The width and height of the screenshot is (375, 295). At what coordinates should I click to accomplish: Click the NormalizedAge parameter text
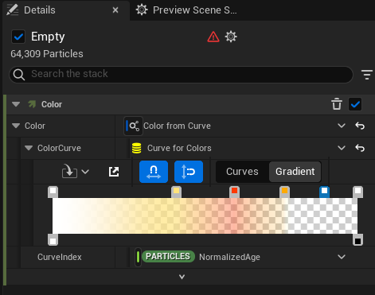point(229,257)
